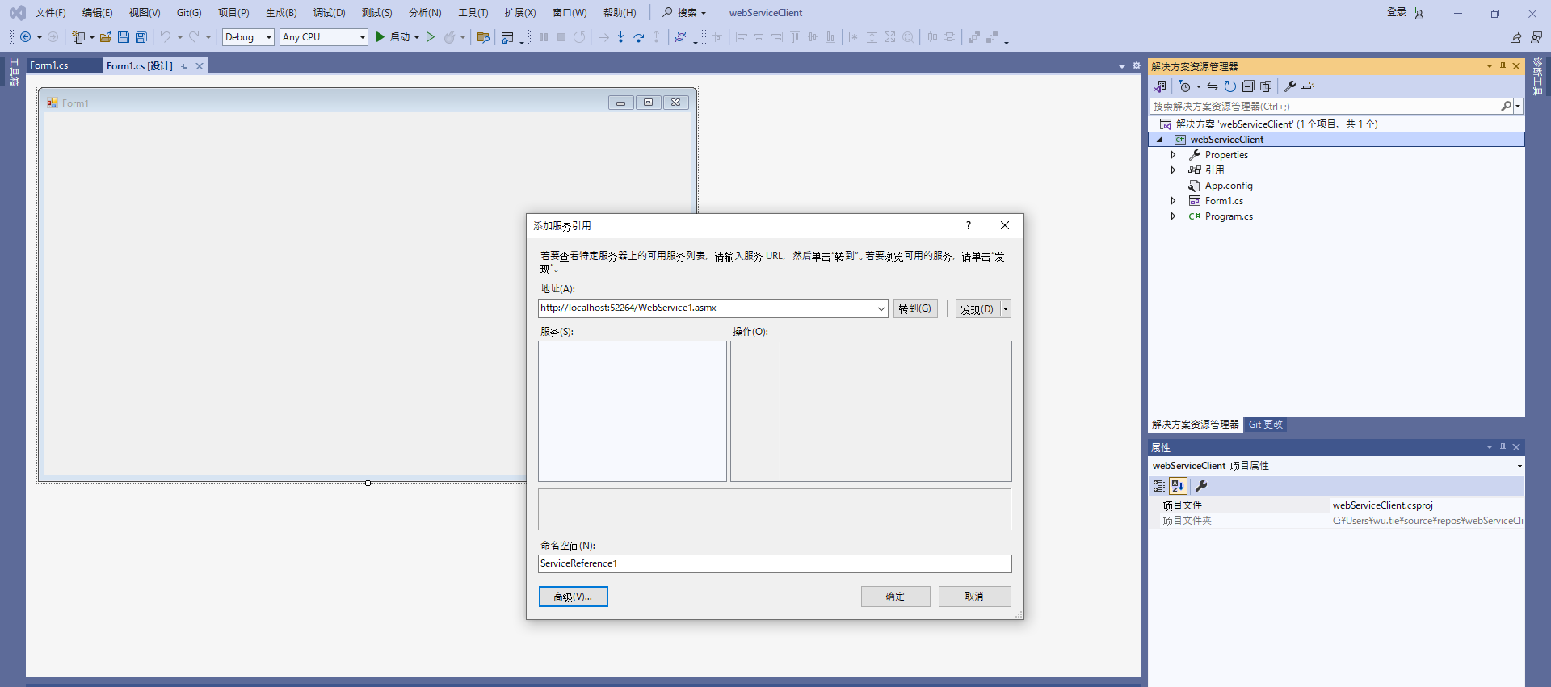The image size is (1551, 687).
Task: Click the Undo arrow icon
Action: tap(166, 37)
